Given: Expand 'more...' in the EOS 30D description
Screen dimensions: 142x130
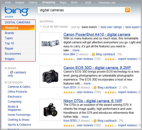Looking at the screenshot, I should coord(88,84).
